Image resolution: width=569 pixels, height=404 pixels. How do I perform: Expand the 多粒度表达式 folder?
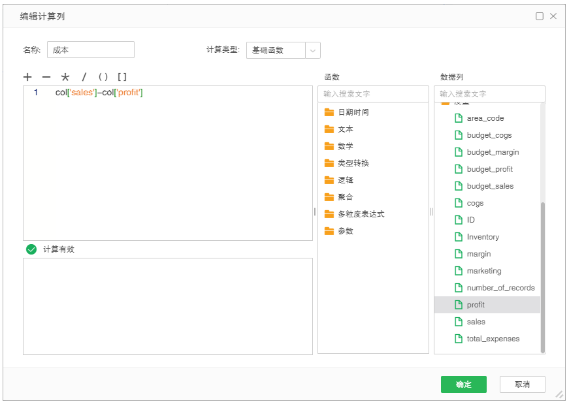tap(361, 214)
